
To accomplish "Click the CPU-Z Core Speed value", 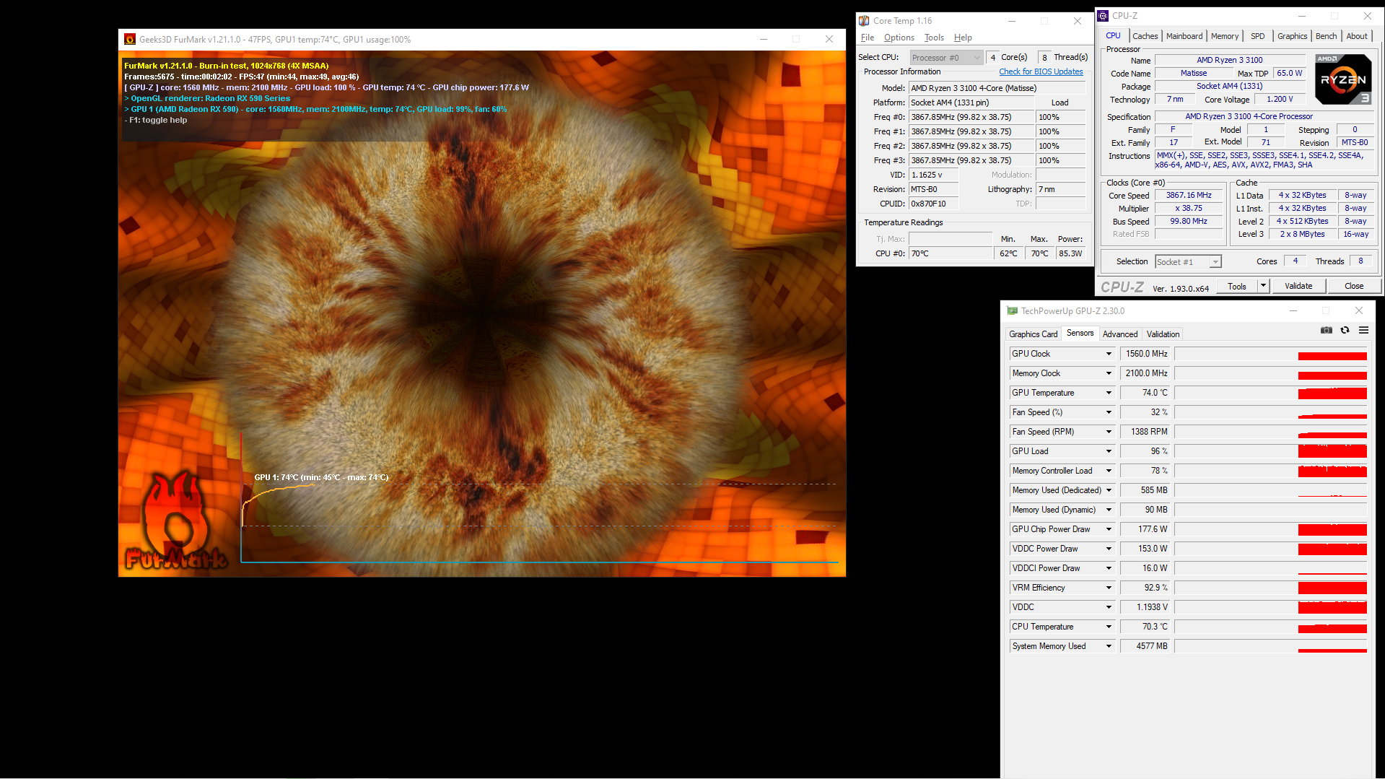I will 1188,196.
